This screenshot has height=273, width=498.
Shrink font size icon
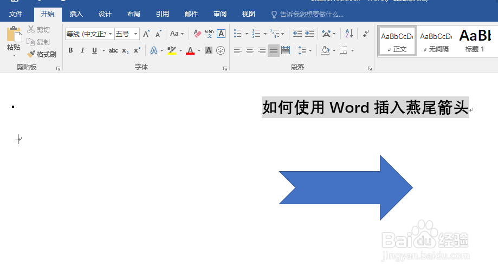click(x=158, y=34)
